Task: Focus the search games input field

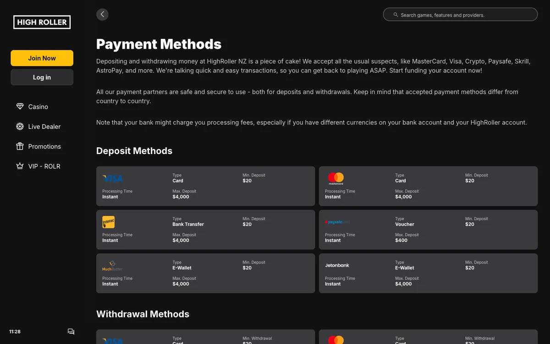Action: pos(460,15)
